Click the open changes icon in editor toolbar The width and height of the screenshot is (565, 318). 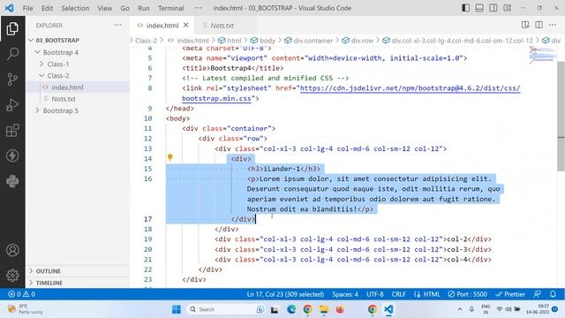(x=525, y=25)
